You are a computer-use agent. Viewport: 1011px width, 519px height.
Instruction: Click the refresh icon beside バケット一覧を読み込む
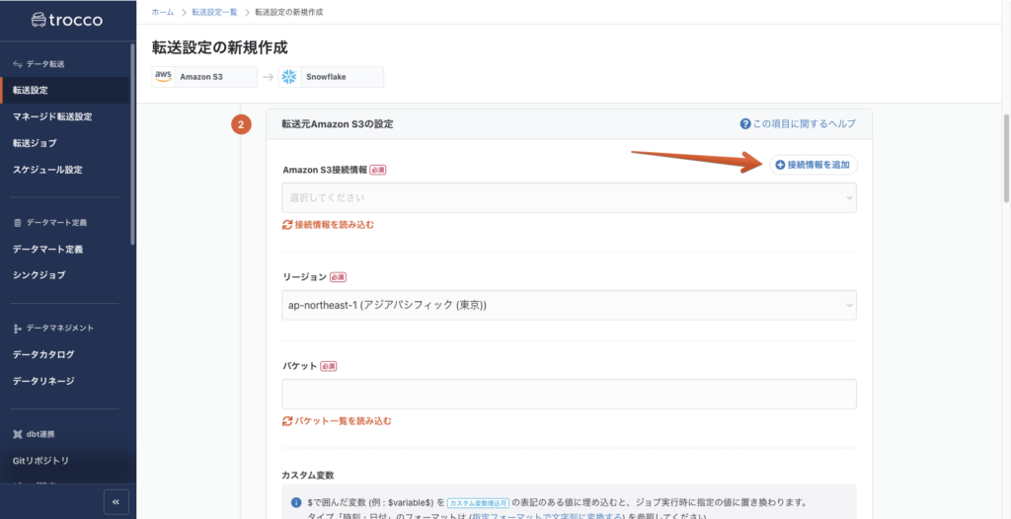coord(287,421)
